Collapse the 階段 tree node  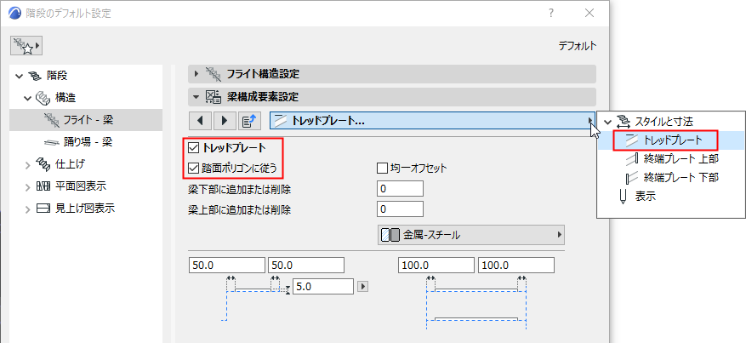pos(19,76)
